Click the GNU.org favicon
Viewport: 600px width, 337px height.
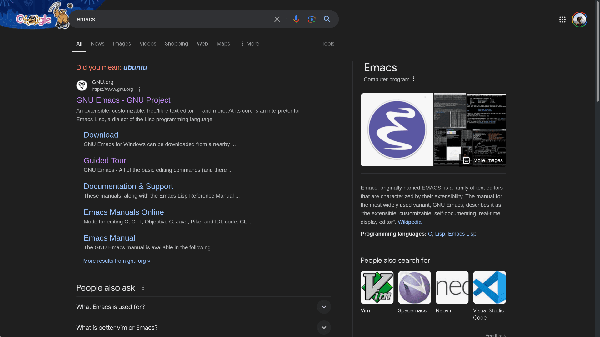(x=82, y=85)
